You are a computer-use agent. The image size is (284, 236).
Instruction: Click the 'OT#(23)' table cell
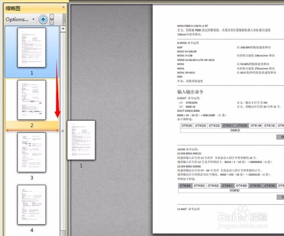(x=201, y=126)
